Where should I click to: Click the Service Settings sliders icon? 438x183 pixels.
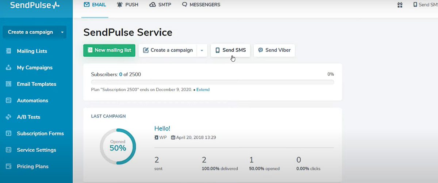[x=8, y=150]
